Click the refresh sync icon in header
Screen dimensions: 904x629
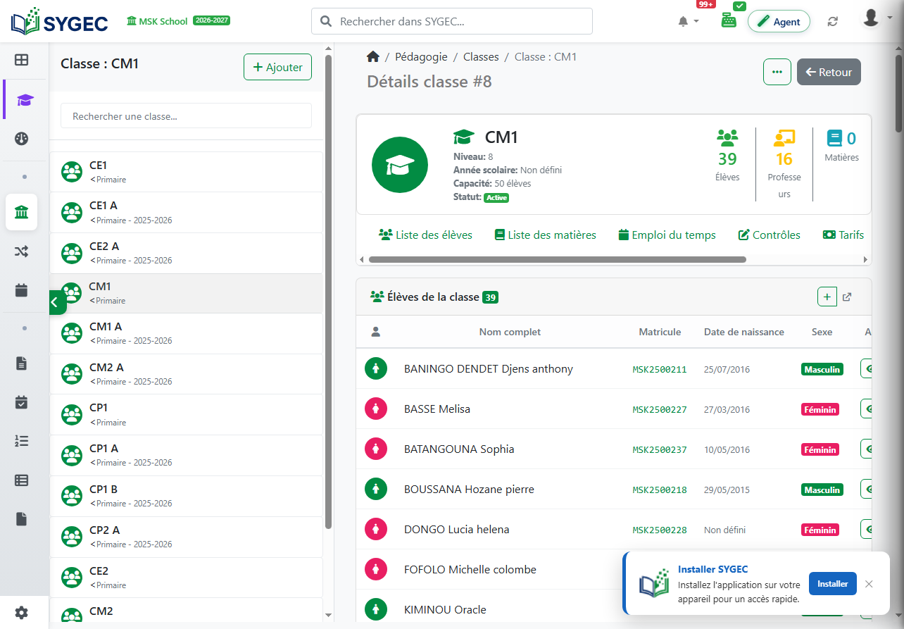coord(833,21)
